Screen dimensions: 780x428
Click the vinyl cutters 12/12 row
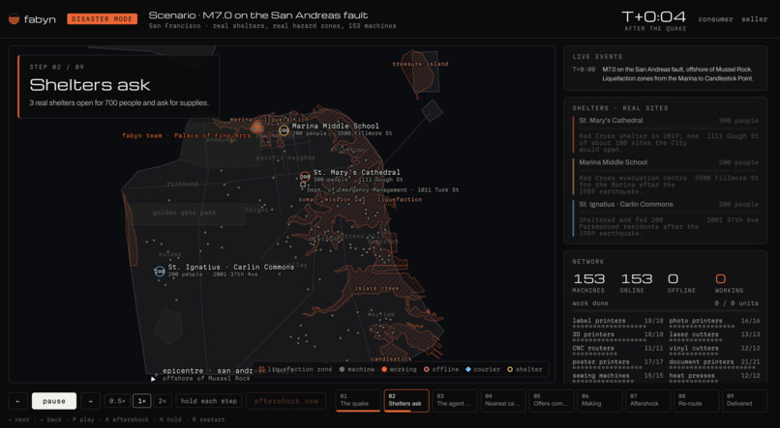pos(714,351)
